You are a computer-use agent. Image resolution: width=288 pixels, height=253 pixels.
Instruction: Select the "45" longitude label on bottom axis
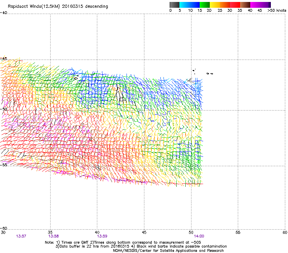pos(144,232)
